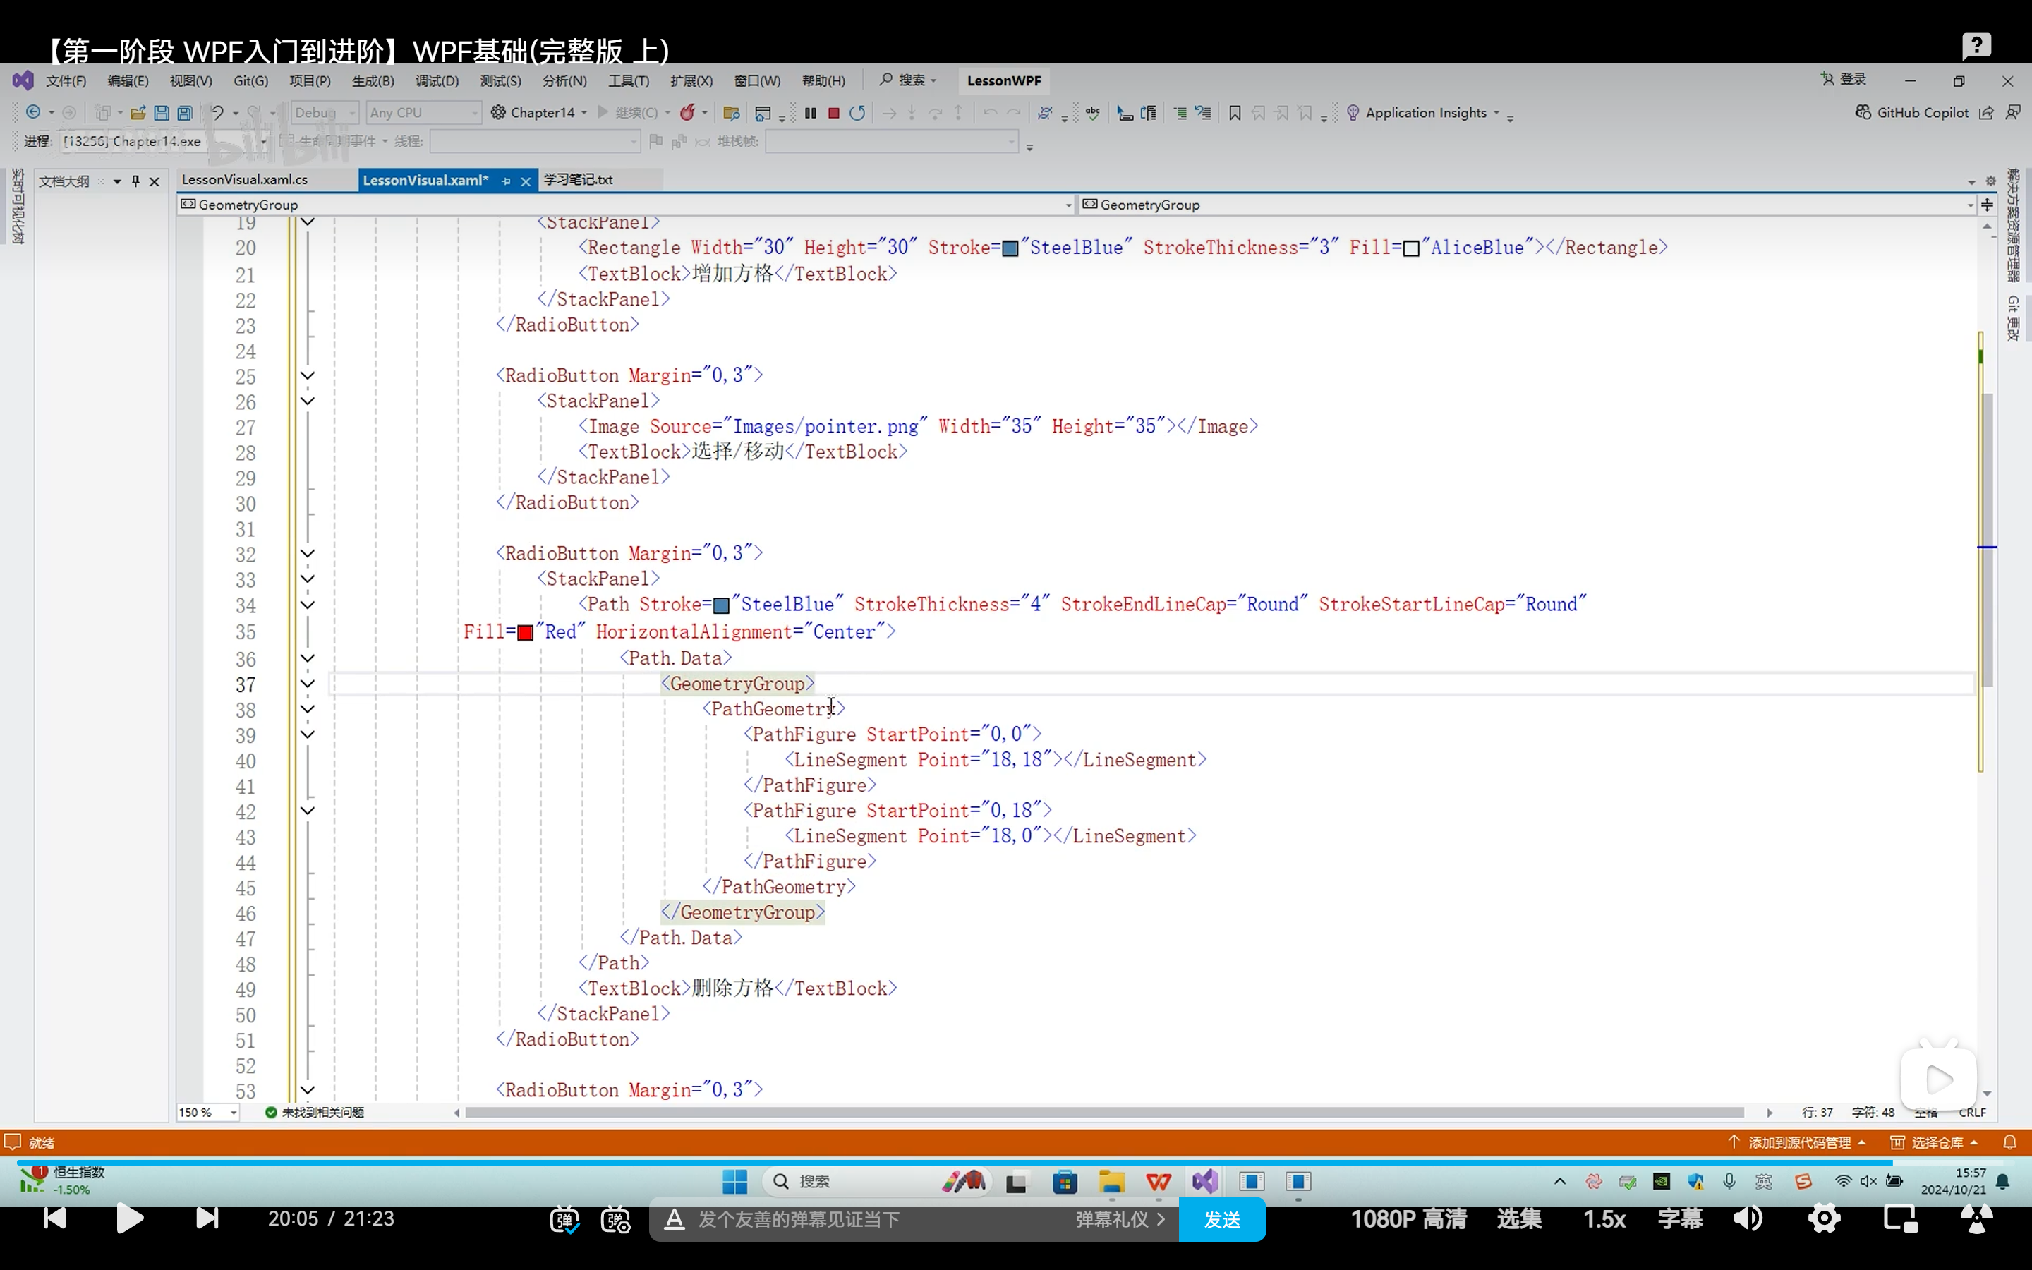Toggle pin on the document outline panel
The height and width of the screenshot is (1270, 2032).
coord(135,181)
